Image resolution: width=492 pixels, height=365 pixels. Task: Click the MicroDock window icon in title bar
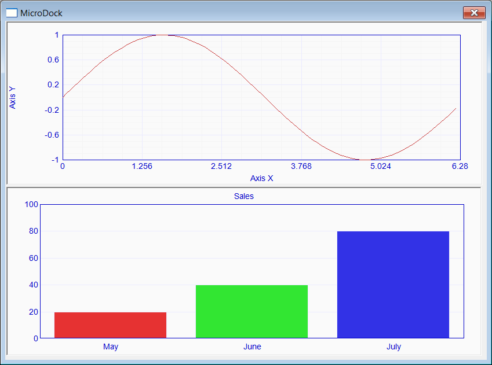(12, 13)
